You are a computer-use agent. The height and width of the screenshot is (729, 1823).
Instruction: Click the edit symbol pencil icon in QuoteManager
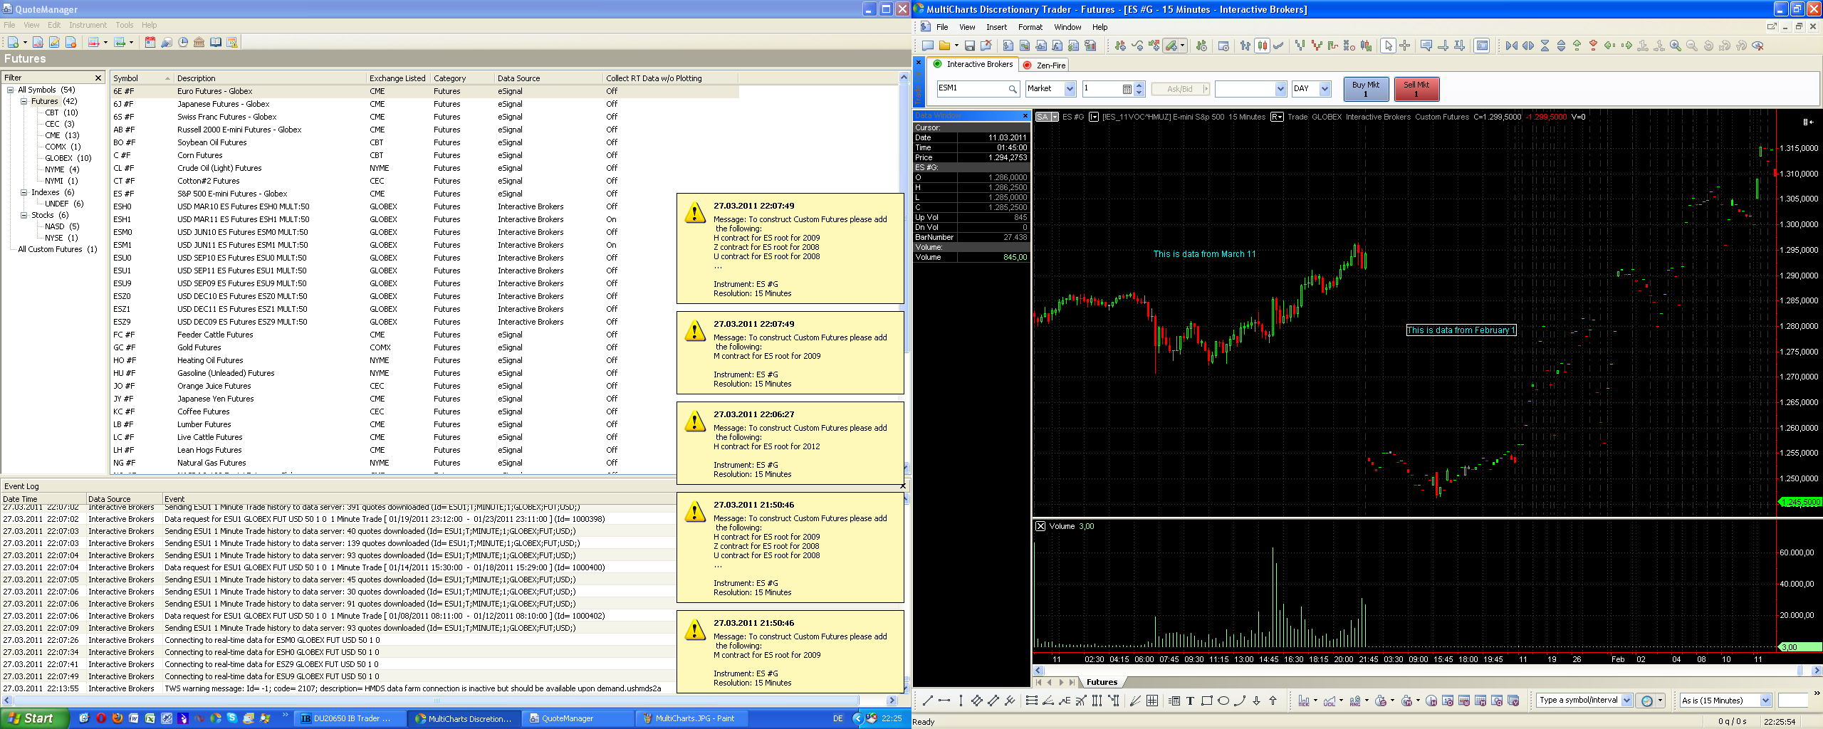pos(54,43)
